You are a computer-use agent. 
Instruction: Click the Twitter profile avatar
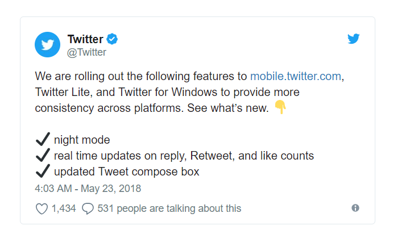coord(48,44)
